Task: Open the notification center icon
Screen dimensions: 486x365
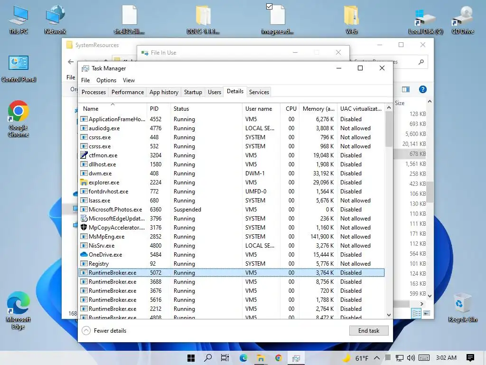Action: tap(470, 358)
